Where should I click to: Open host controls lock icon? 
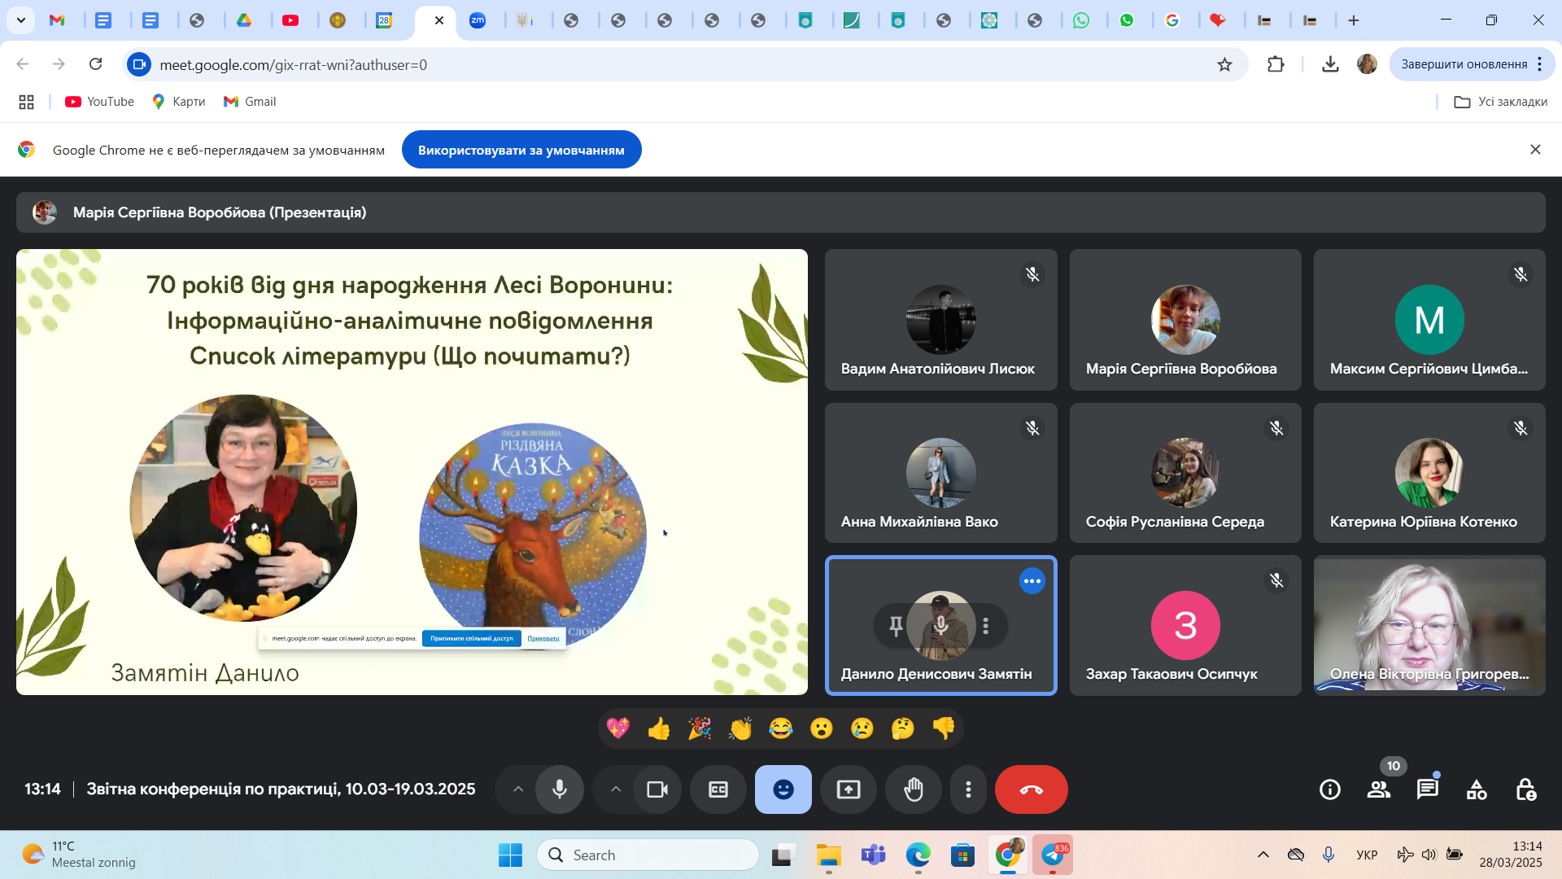coord(1525,789)
